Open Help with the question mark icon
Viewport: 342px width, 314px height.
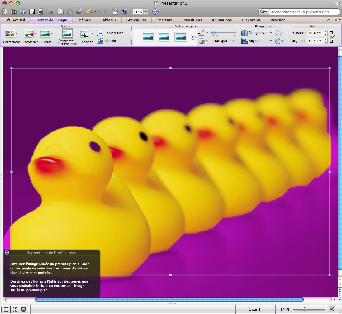tap(155, 12)
